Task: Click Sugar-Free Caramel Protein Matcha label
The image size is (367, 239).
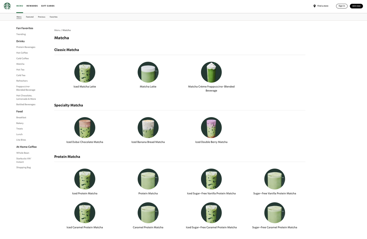Action: click(x=275, y=228)
